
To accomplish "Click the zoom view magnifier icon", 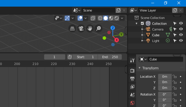I will click(98, 28).
